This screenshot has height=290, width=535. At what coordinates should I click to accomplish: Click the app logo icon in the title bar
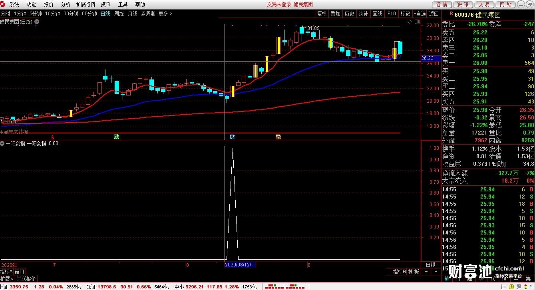click(x=3, y=4)
